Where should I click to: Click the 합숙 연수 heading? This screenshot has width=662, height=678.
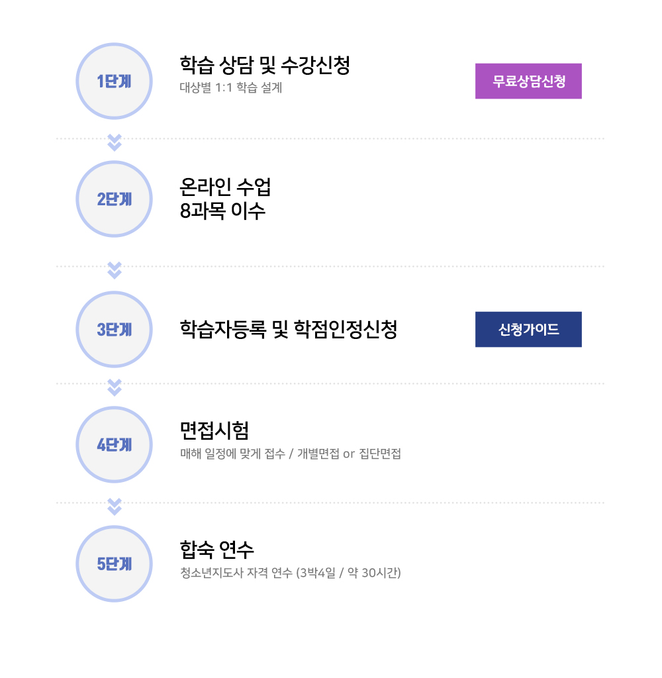216,550
